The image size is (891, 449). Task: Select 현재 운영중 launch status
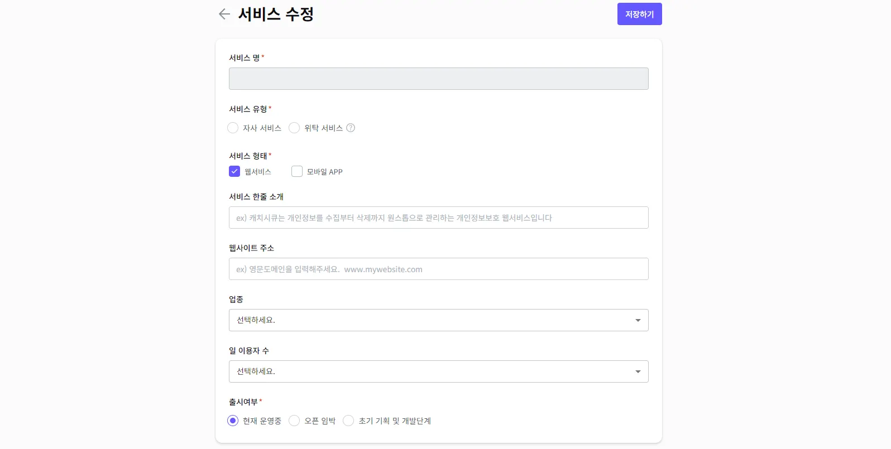point(233,421)
